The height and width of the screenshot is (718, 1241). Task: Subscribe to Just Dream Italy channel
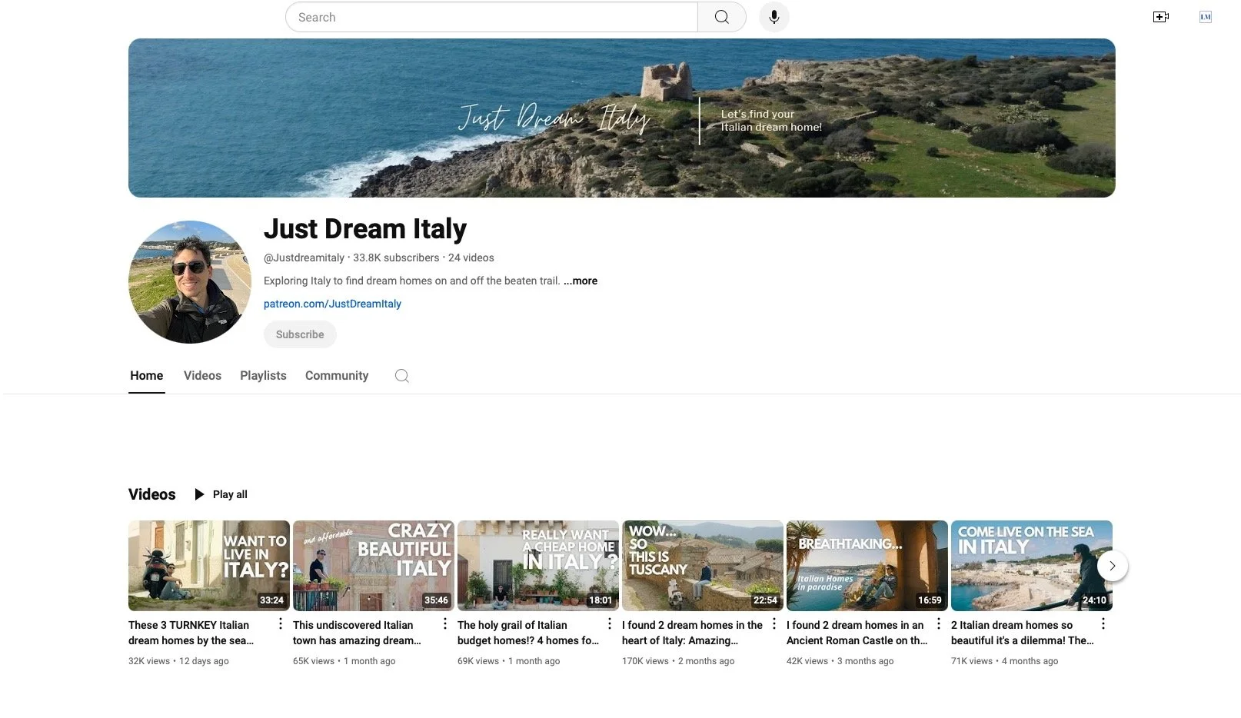pyautogui.click(x=300, y=334)
